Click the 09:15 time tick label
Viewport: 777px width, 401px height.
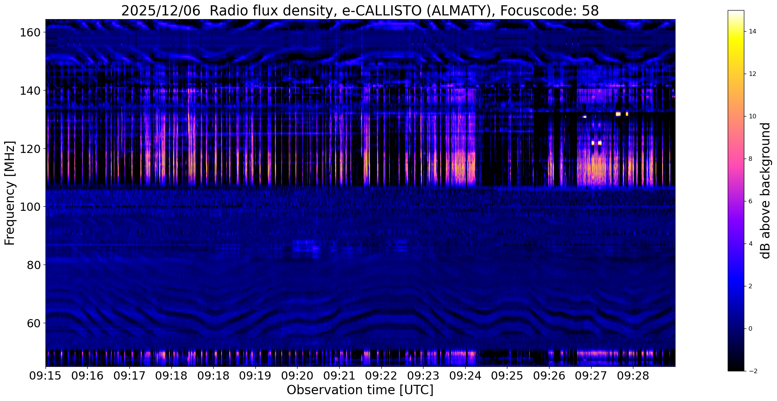(x=46, y=376)
